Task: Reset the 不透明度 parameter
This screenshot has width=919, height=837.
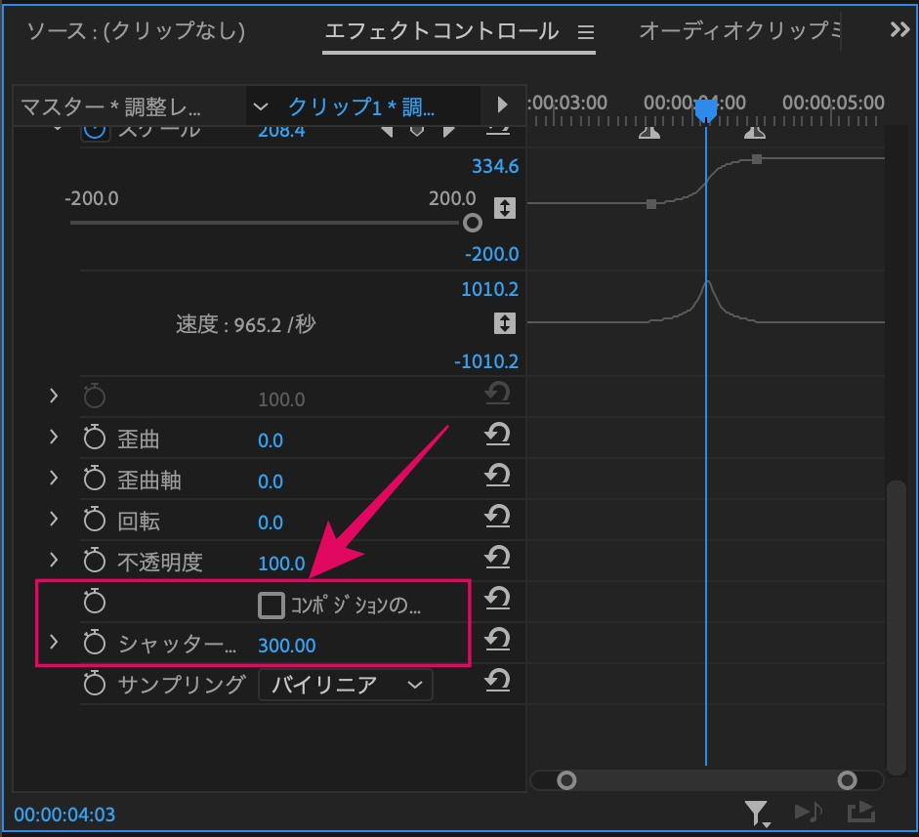Action: point(497,558)
